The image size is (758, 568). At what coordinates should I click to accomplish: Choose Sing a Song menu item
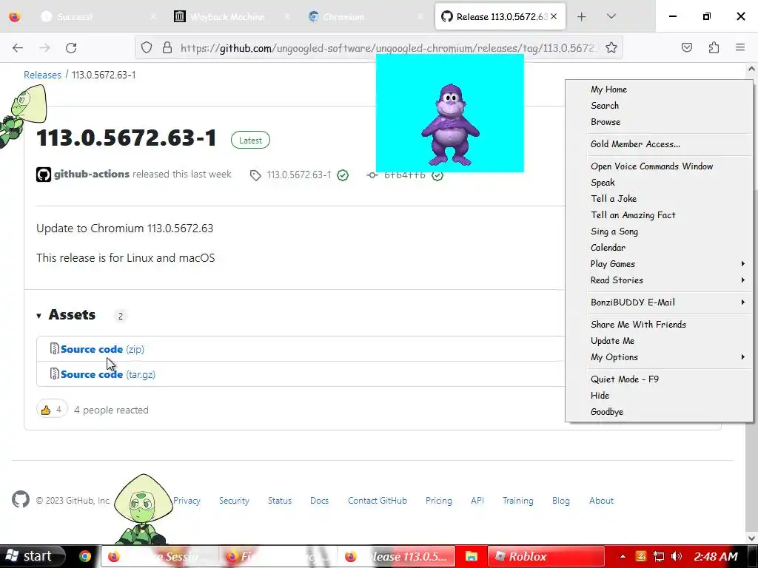tap(659, 231)
